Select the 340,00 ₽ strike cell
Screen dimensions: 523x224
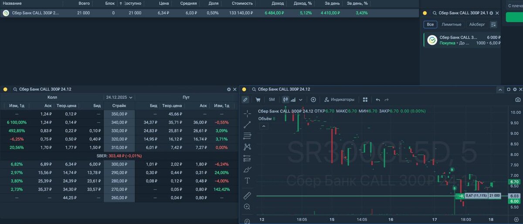(119, 122)
